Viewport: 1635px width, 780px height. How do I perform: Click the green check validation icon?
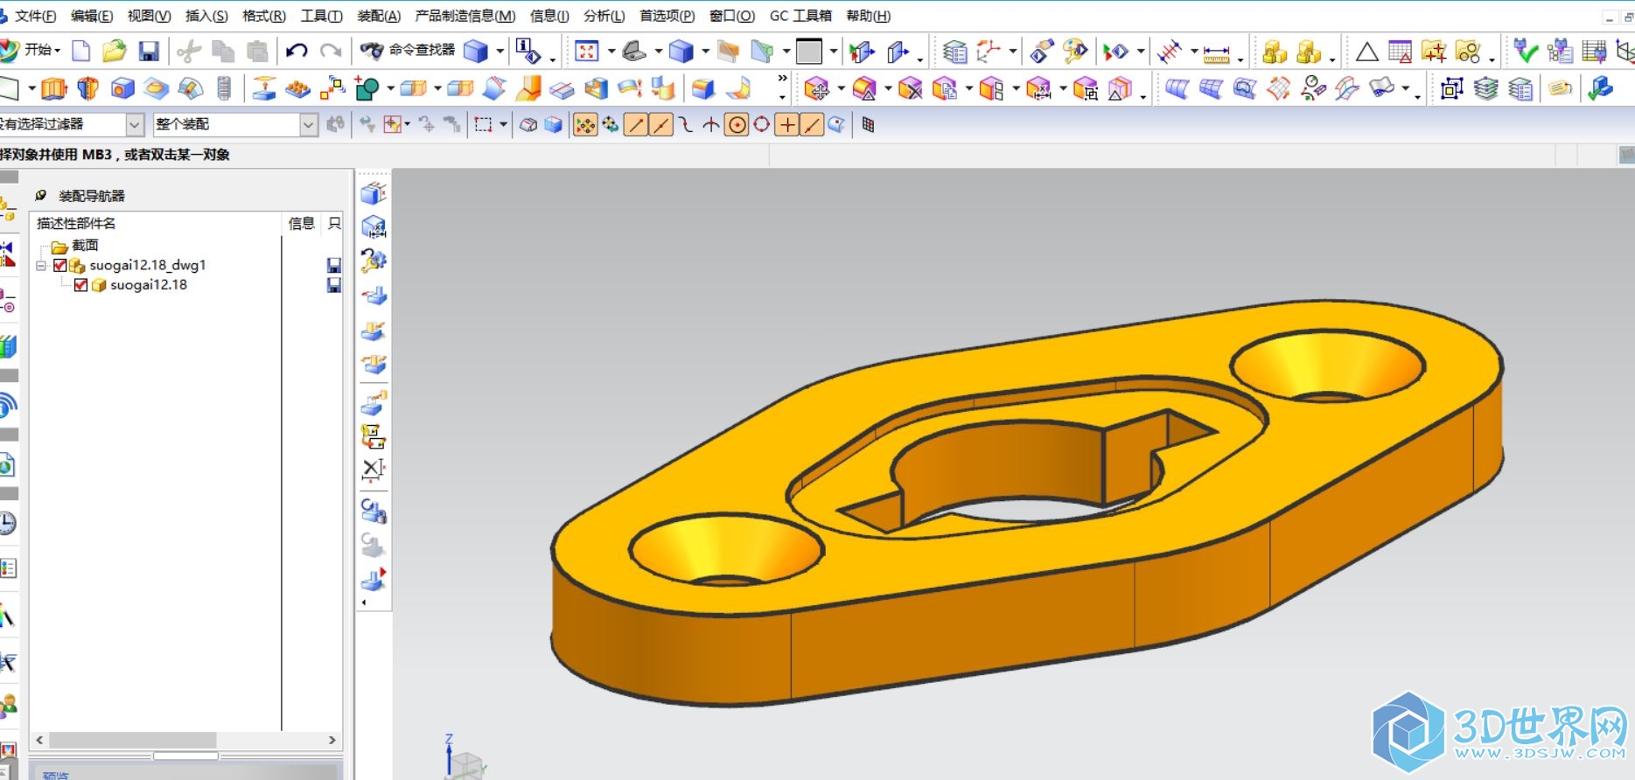coord(1526,52)
